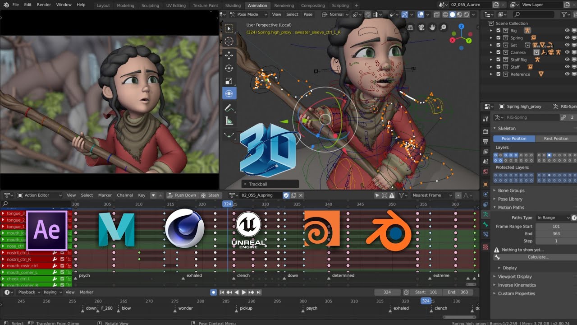Image resolution: width=577 pixels, height=325 pixels.
Task: Switch viewport shading to material preview
Action: click(x=460, y=14)
